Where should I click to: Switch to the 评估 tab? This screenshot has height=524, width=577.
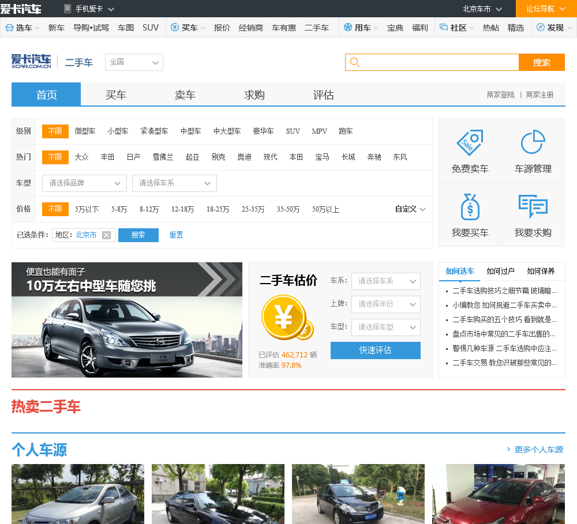point(324,95)
